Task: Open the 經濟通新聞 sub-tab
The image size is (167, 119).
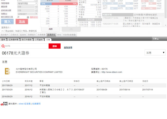Action: coord(13,39)
